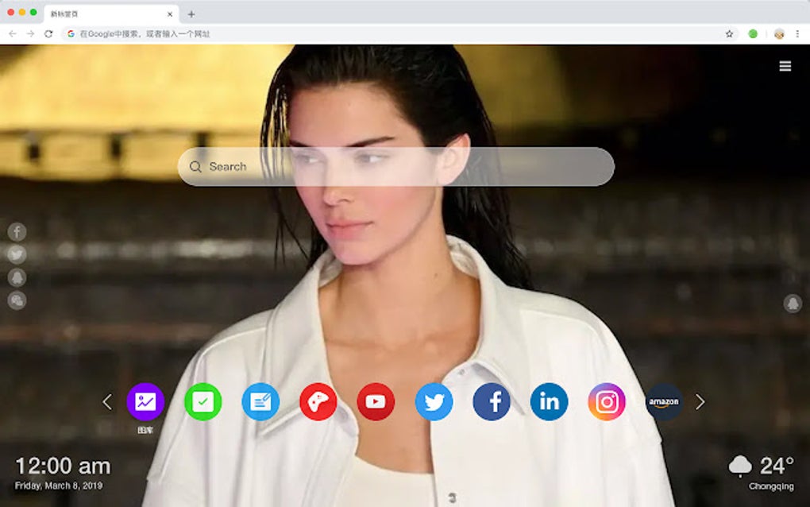Show next shortcuts with right chevron
Image resolution: width=810 pixels, height=507 pixels.
pyautogui.click(x=700, y=401)
